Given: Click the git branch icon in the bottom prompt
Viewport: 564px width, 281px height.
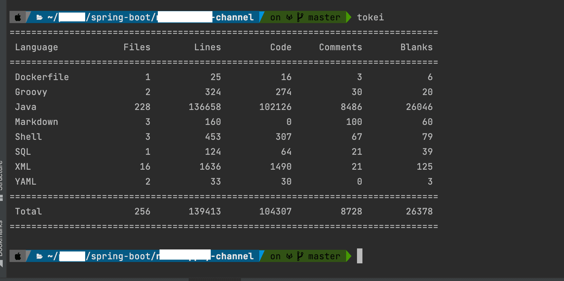Looking at the screenshot, I should coord(300,256).
